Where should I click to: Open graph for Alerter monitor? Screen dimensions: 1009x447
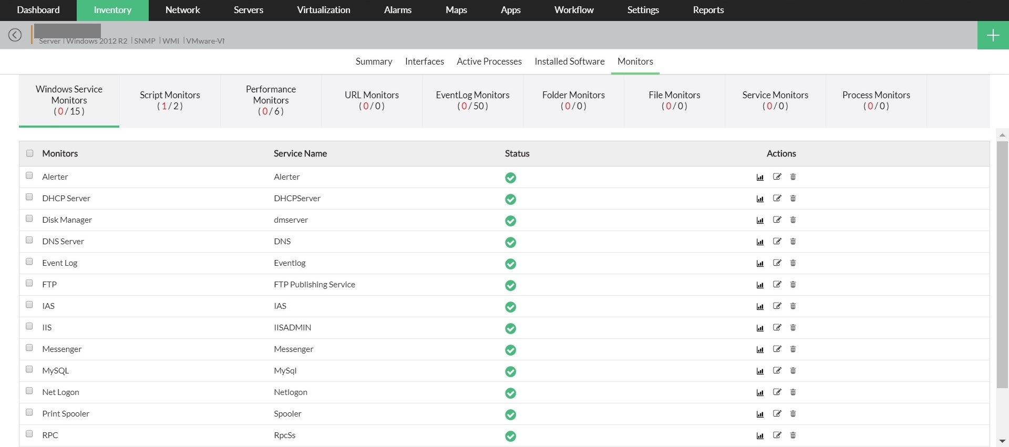coord(760,177)
